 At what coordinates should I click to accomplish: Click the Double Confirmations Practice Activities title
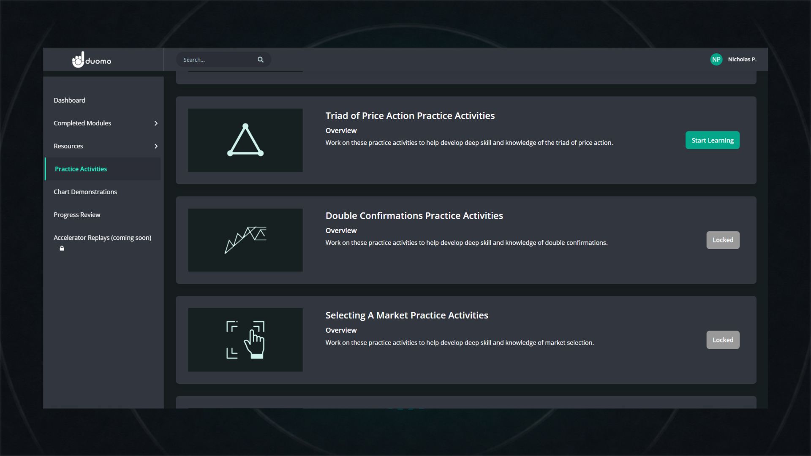coord(414,216)
